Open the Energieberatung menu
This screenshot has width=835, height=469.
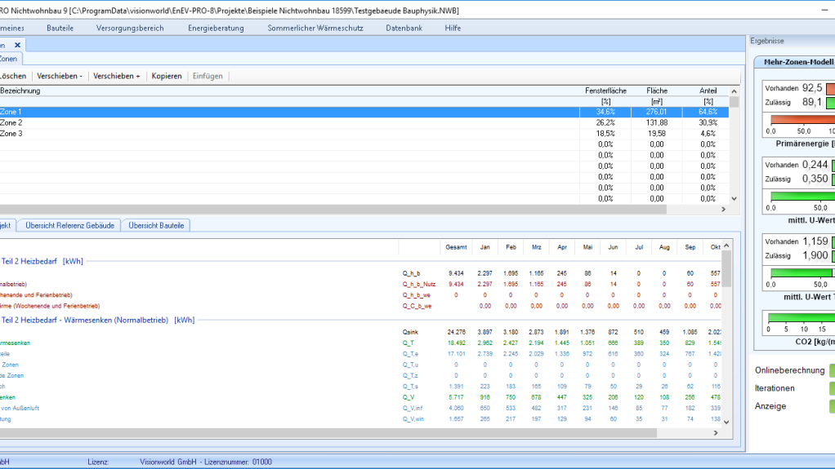click(216, 29)
